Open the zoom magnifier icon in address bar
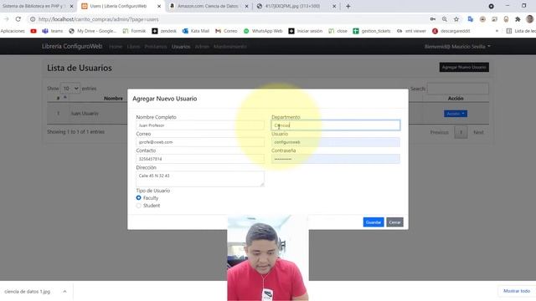536x301 pixels. click(445, 19)
